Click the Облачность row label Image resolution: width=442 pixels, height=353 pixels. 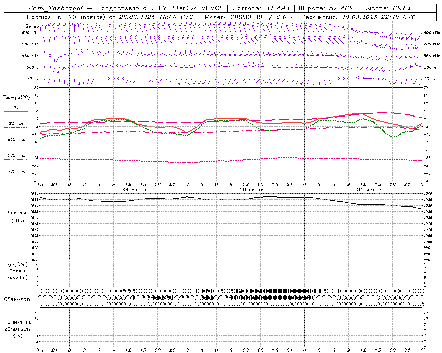[x=18, y=299]
